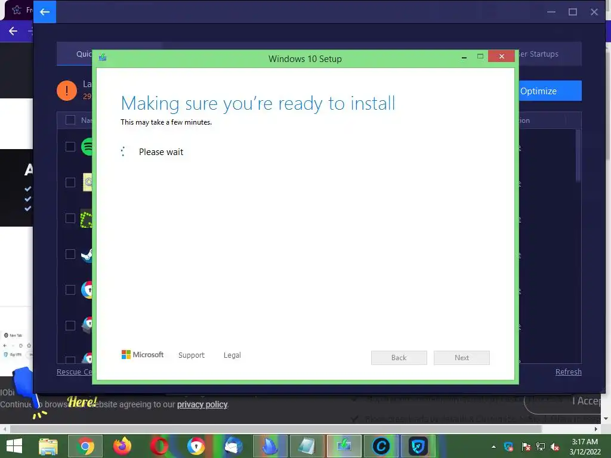
Task: Click "Please wait" status text
Action: 161,152
